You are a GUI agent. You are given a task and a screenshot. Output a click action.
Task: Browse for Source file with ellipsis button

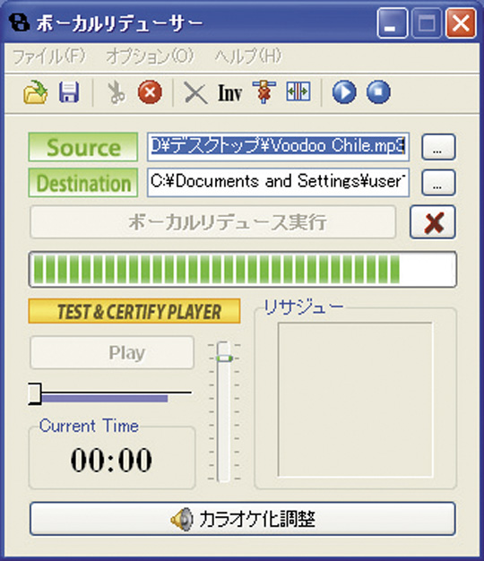coord(438,147)
